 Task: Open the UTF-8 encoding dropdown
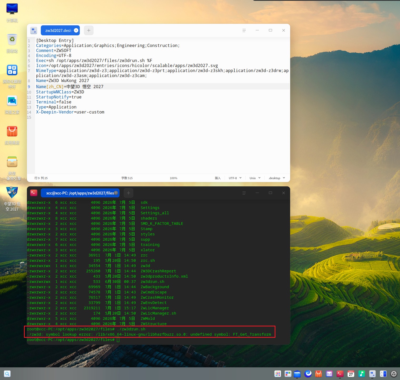tap(235, 178)
